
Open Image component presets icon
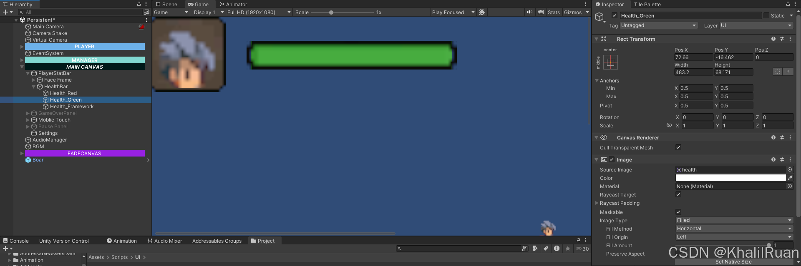tap(782, 159)
